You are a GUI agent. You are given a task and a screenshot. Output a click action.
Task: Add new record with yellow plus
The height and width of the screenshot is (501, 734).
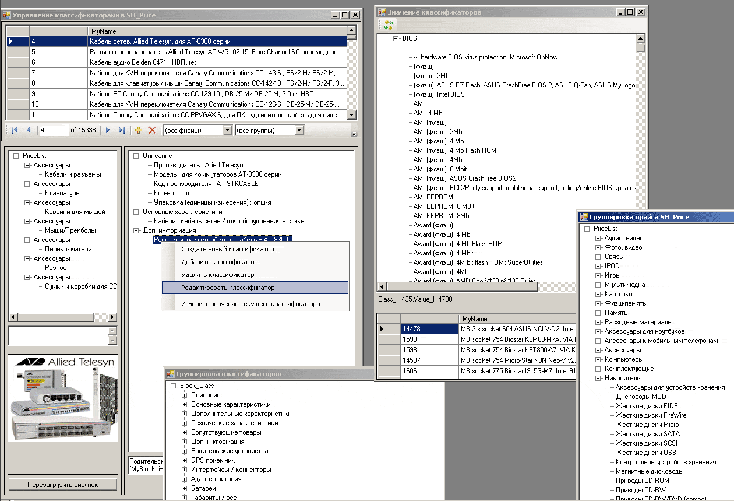pos(139,130)
